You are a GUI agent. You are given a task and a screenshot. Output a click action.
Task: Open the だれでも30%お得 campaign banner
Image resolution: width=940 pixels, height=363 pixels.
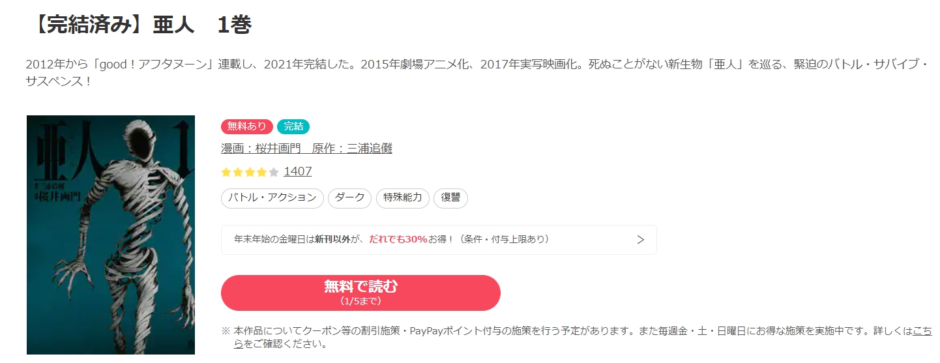(x=439, y=240)
